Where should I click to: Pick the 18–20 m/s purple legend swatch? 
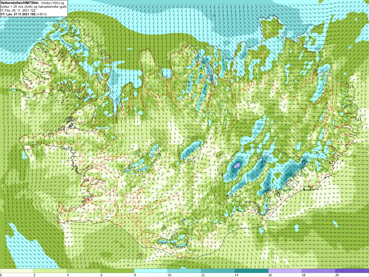(319, 271)
